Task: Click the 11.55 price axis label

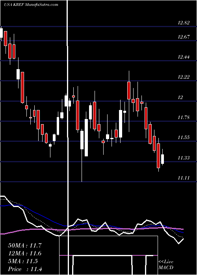Action: (184, 137)
